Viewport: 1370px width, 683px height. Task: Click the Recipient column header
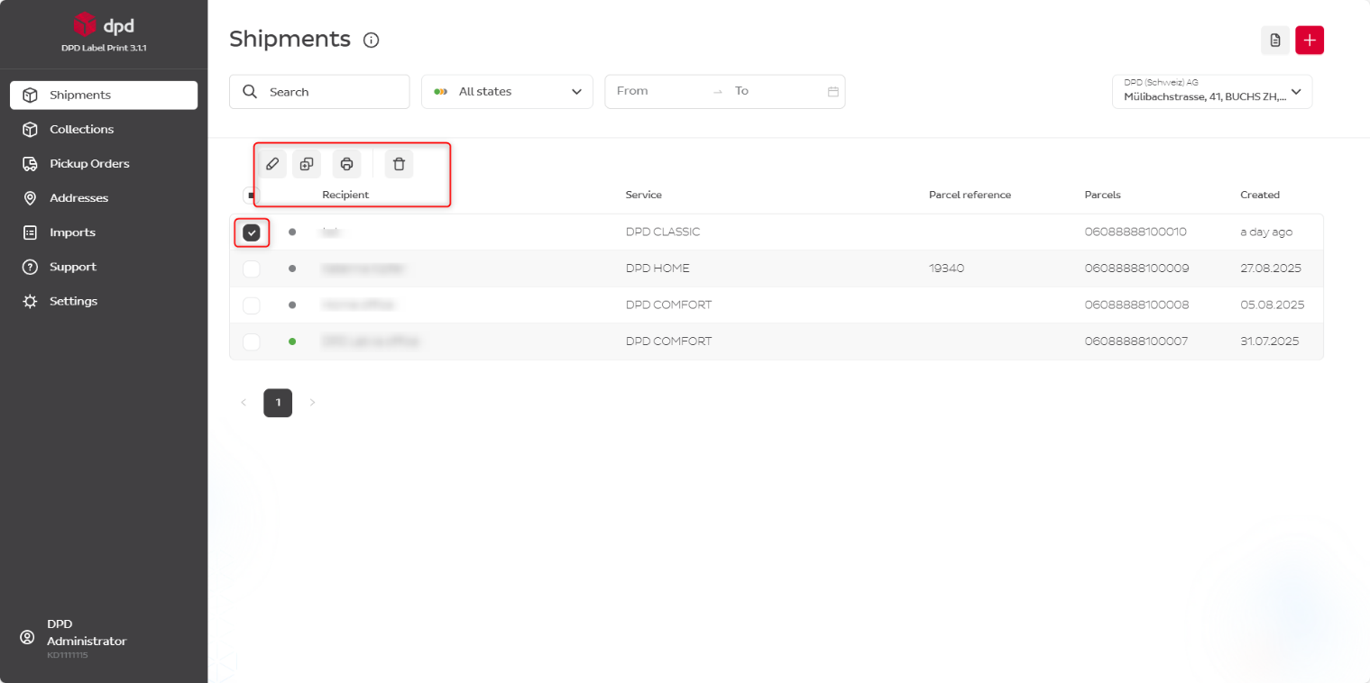pyautogui.click(x=345, y=195)
